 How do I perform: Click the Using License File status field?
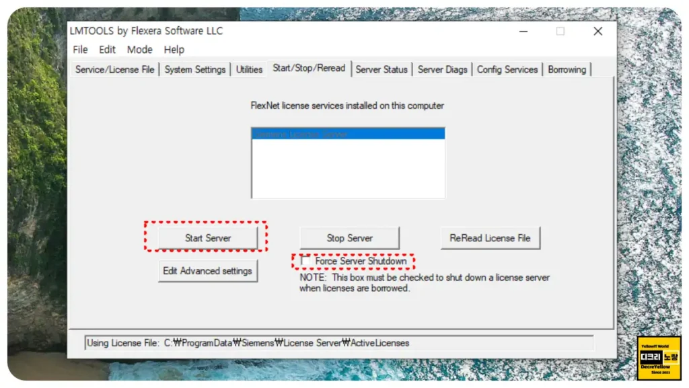339,343
